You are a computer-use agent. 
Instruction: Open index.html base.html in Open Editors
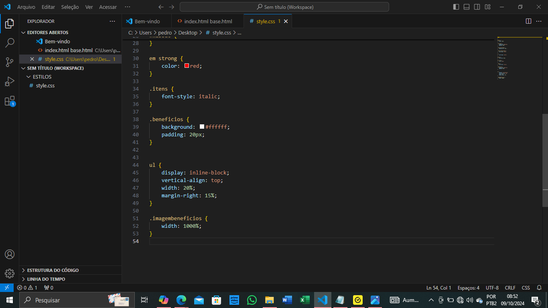coord(70,50)
